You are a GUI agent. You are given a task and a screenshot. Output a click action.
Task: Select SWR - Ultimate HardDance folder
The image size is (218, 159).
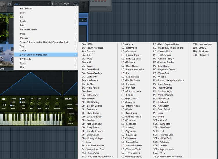46,54
